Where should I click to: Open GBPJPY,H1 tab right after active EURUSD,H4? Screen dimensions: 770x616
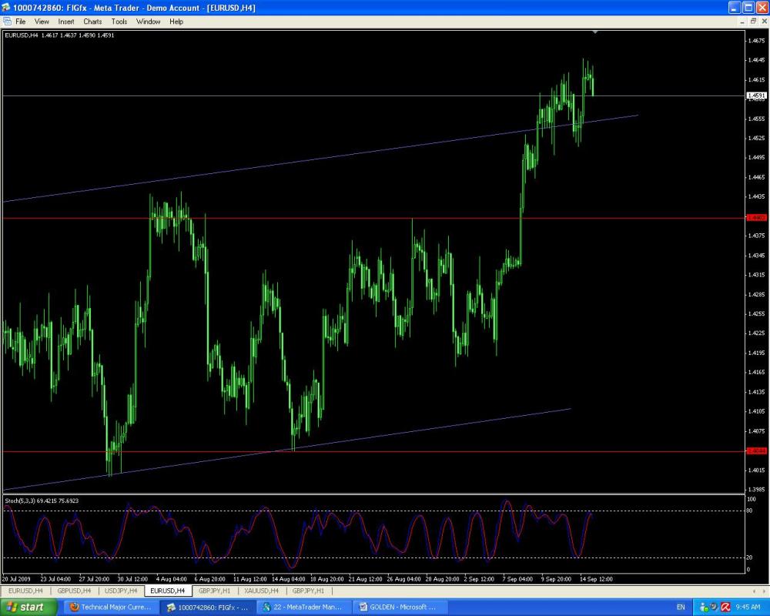coord(214,591)
